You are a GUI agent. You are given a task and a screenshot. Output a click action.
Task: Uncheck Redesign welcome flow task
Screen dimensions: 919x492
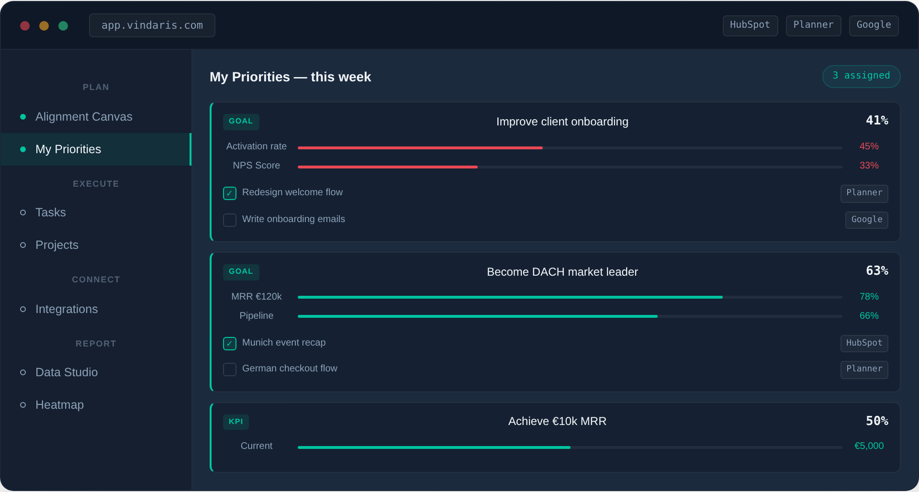(x=230, y=193)
